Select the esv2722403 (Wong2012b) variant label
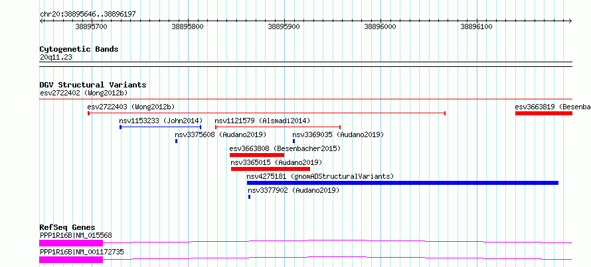 131,107
